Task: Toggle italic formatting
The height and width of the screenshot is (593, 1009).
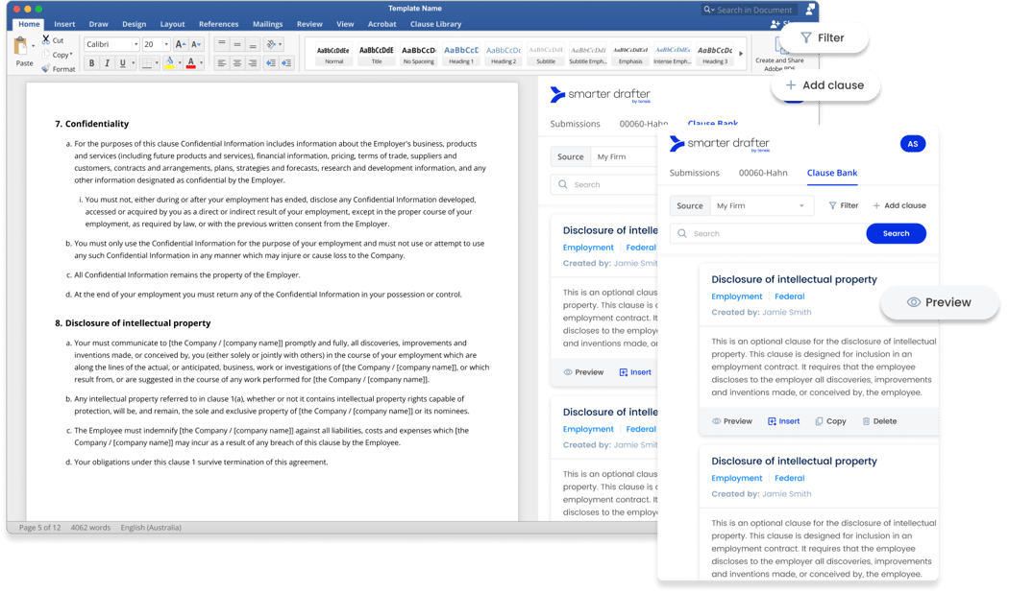Action: pos(107,62)
